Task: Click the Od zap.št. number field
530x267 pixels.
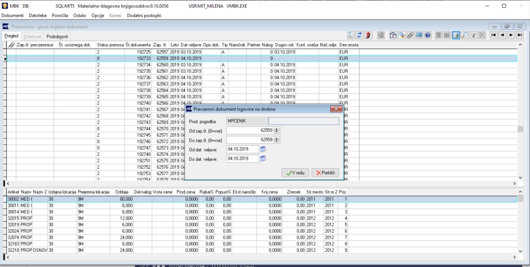Action: (x=250, y=130)
